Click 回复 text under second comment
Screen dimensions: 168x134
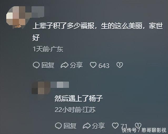(70, 126)
